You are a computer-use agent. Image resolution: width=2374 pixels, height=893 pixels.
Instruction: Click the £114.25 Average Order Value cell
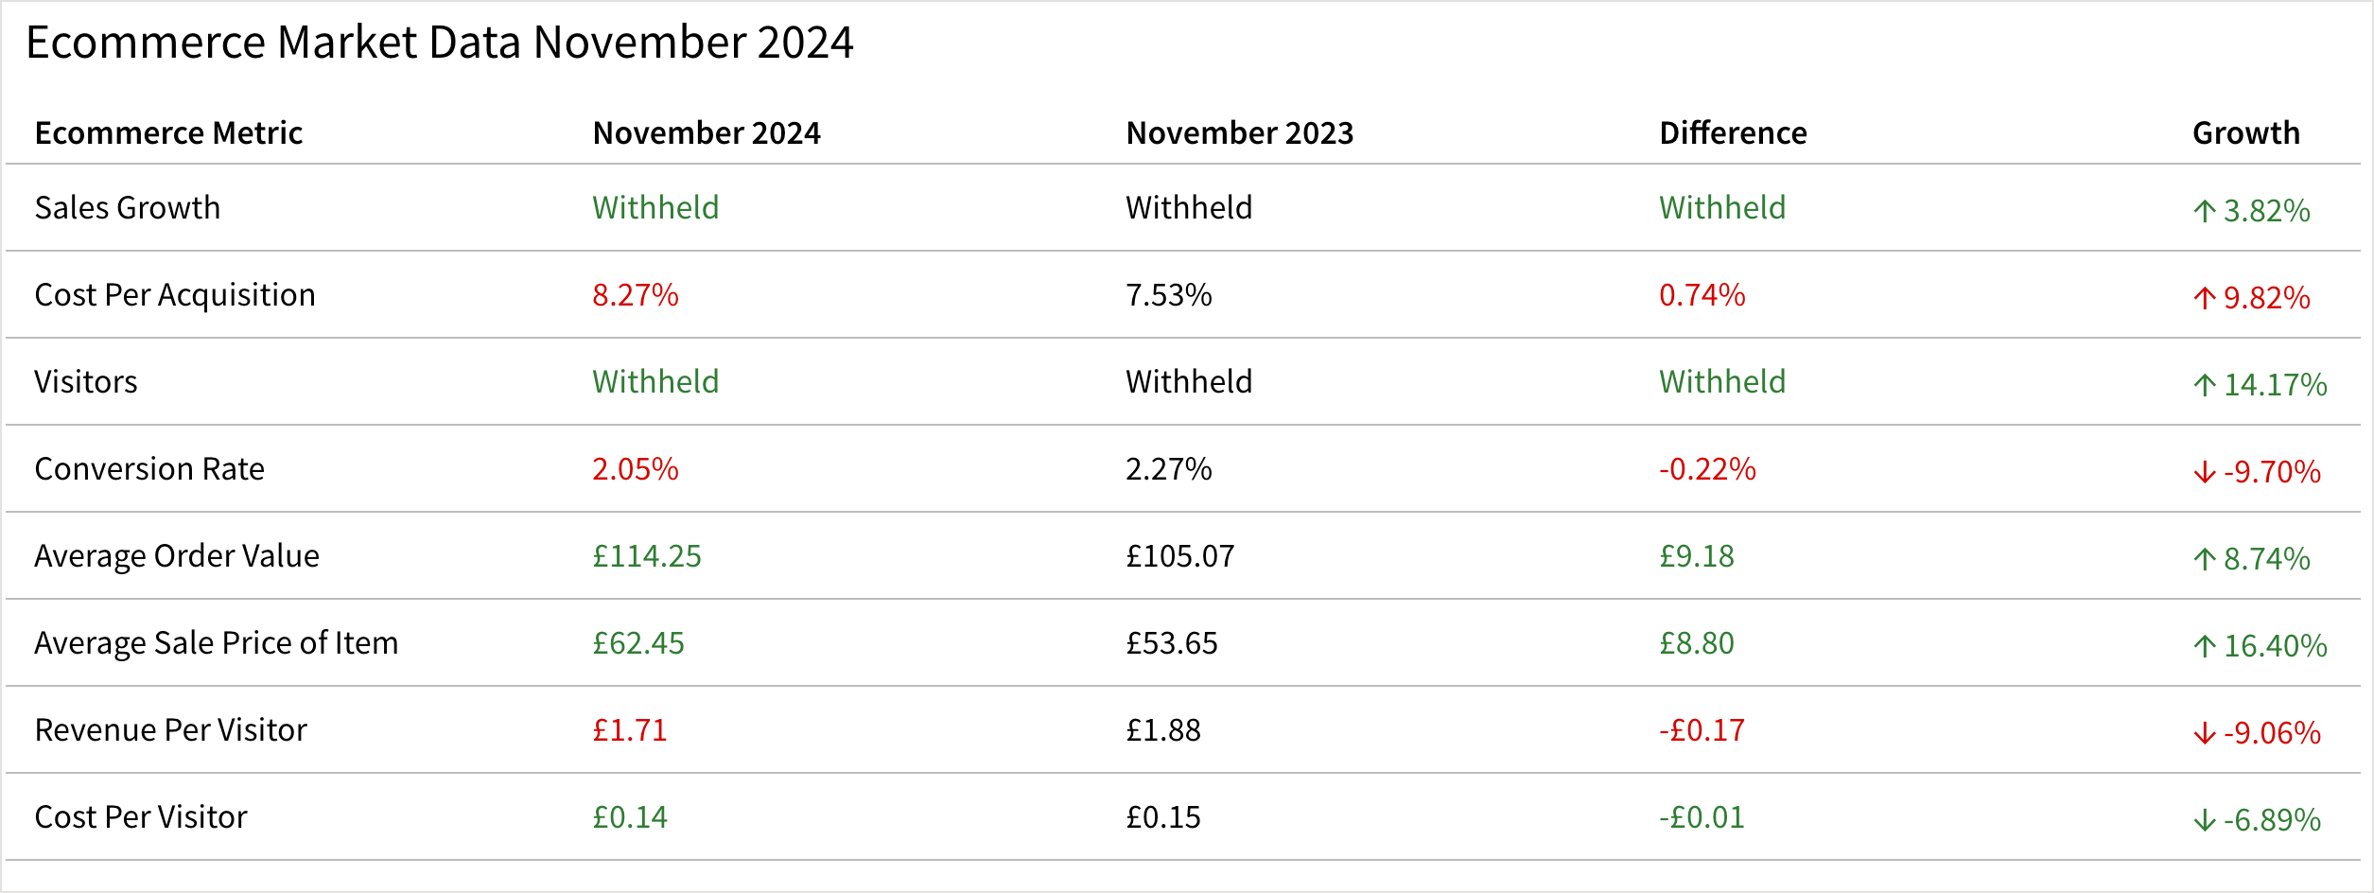(x=647, y=556)
